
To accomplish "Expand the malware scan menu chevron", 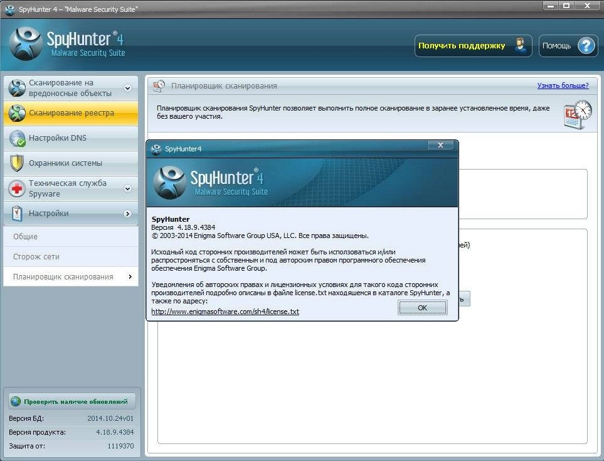I will point(127,89).
